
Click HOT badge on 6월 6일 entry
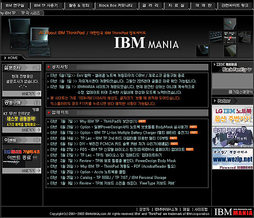point(174,144)
